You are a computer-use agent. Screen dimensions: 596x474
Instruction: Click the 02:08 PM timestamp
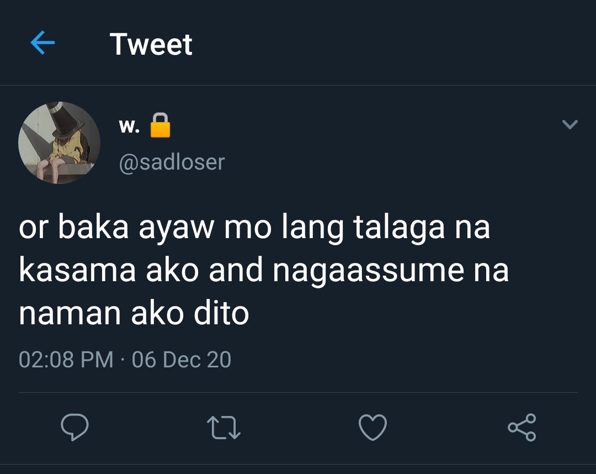[66, 360]
